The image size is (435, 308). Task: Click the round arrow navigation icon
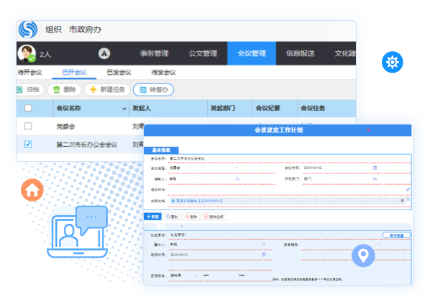(104, 53)
